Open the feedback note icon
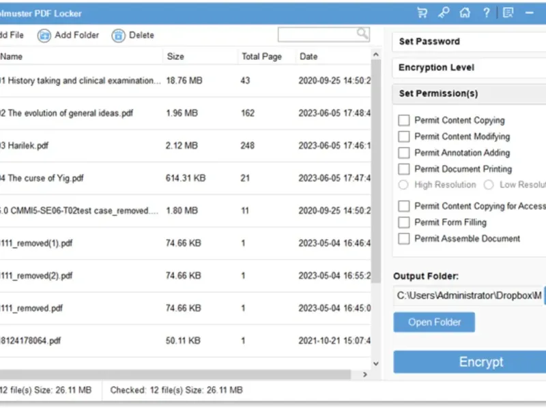546x409 pixels. coord(508,13)
